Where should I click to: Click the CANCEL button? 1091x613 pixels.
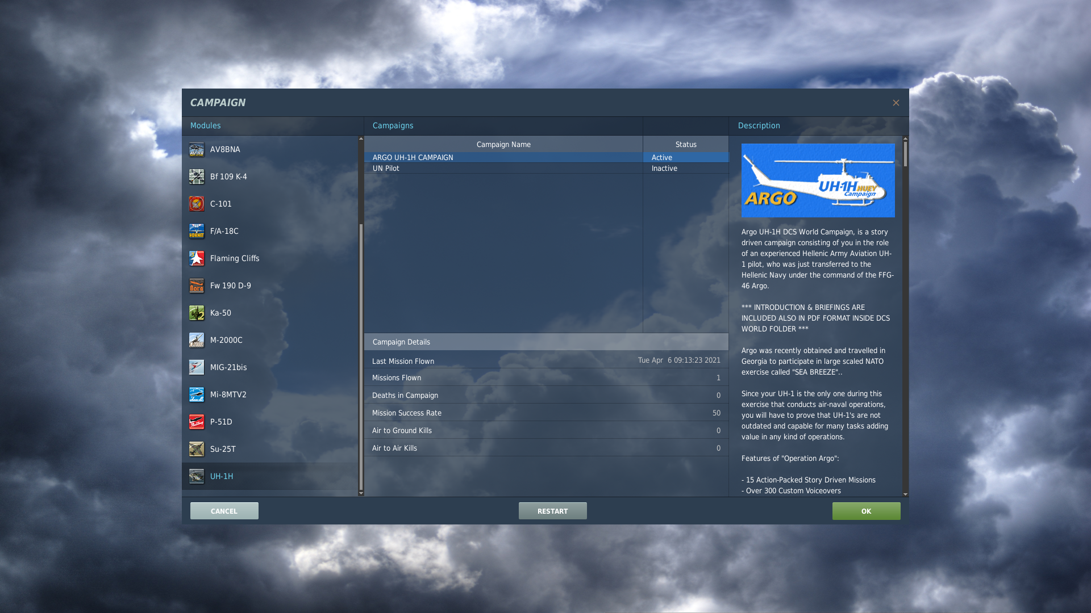(x=224, y=511)
